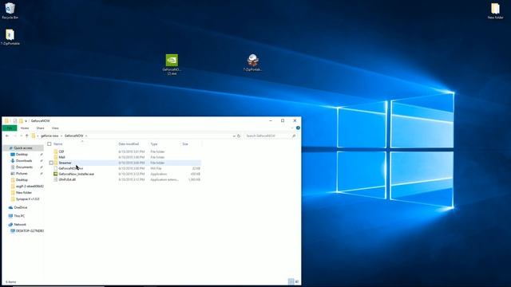
Task: Open File Explorer help icon
Action: click(298, 128)
